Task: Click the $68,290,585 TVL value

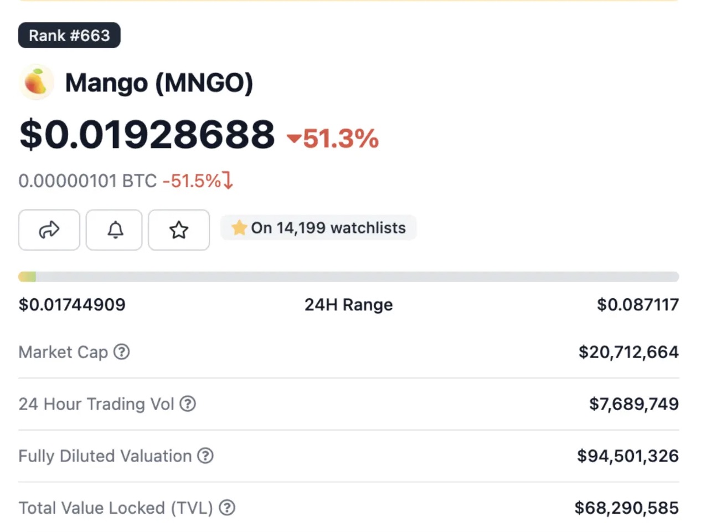Action: click(626, 508)
